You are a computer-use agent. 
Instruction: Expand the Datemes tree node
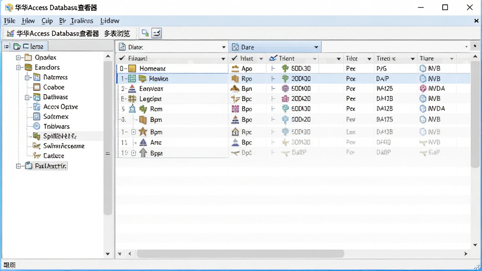point(27,78)
